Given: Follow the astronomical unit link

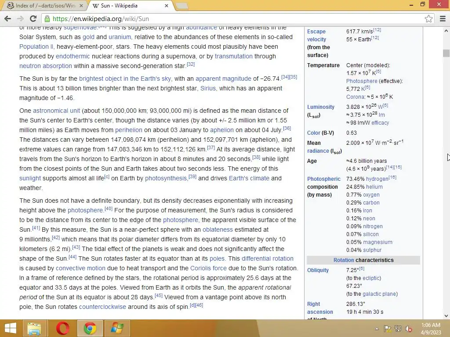Looking at the screenshot, I should coord(57,111).
